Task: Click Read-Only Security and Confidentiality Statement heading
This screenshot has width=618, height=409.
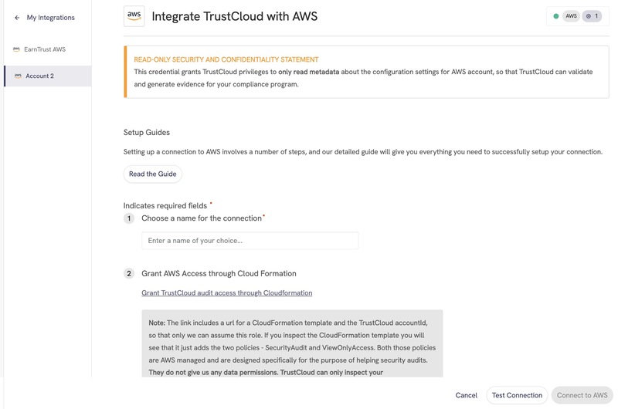Action: pyautogui.click(x=226, y=59)
